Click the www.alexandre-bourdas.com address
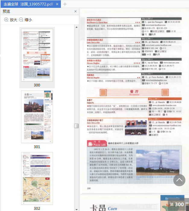The height and width of the screenshot is (211, 189). coord(164,105)
